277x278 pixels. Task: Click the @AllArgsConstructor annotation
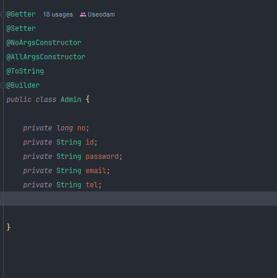46,57
